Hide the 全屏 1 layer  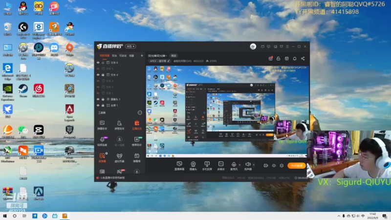tap(98, 105)
